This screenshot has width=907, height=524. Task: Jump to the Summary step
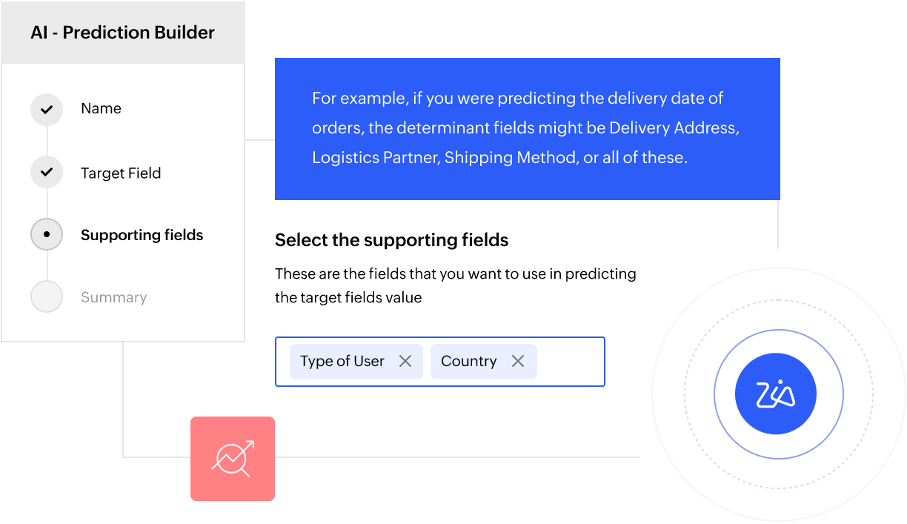pyautogui.click(x=113, y=297)
